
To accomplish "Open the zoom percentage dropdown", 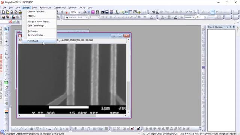I will coord(79,12).
